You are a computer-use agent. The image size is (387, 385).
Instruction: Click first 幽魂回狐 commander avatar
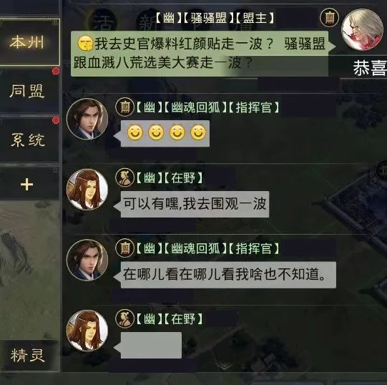pyautogui.click(x=87, y=120)
